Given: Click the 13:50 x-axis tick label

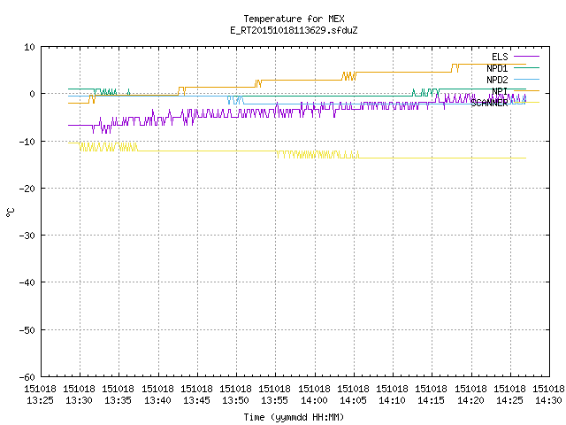Looking at the screenshot, I should [236, 400].
